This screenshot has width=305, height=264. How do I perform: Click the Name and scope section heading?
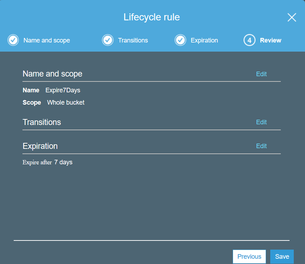tap(52, 74)
